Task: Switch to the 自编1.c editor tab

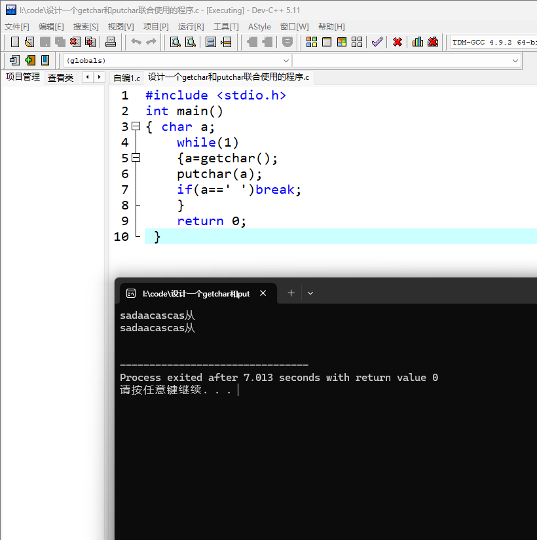Action: [x=126, y=78]
